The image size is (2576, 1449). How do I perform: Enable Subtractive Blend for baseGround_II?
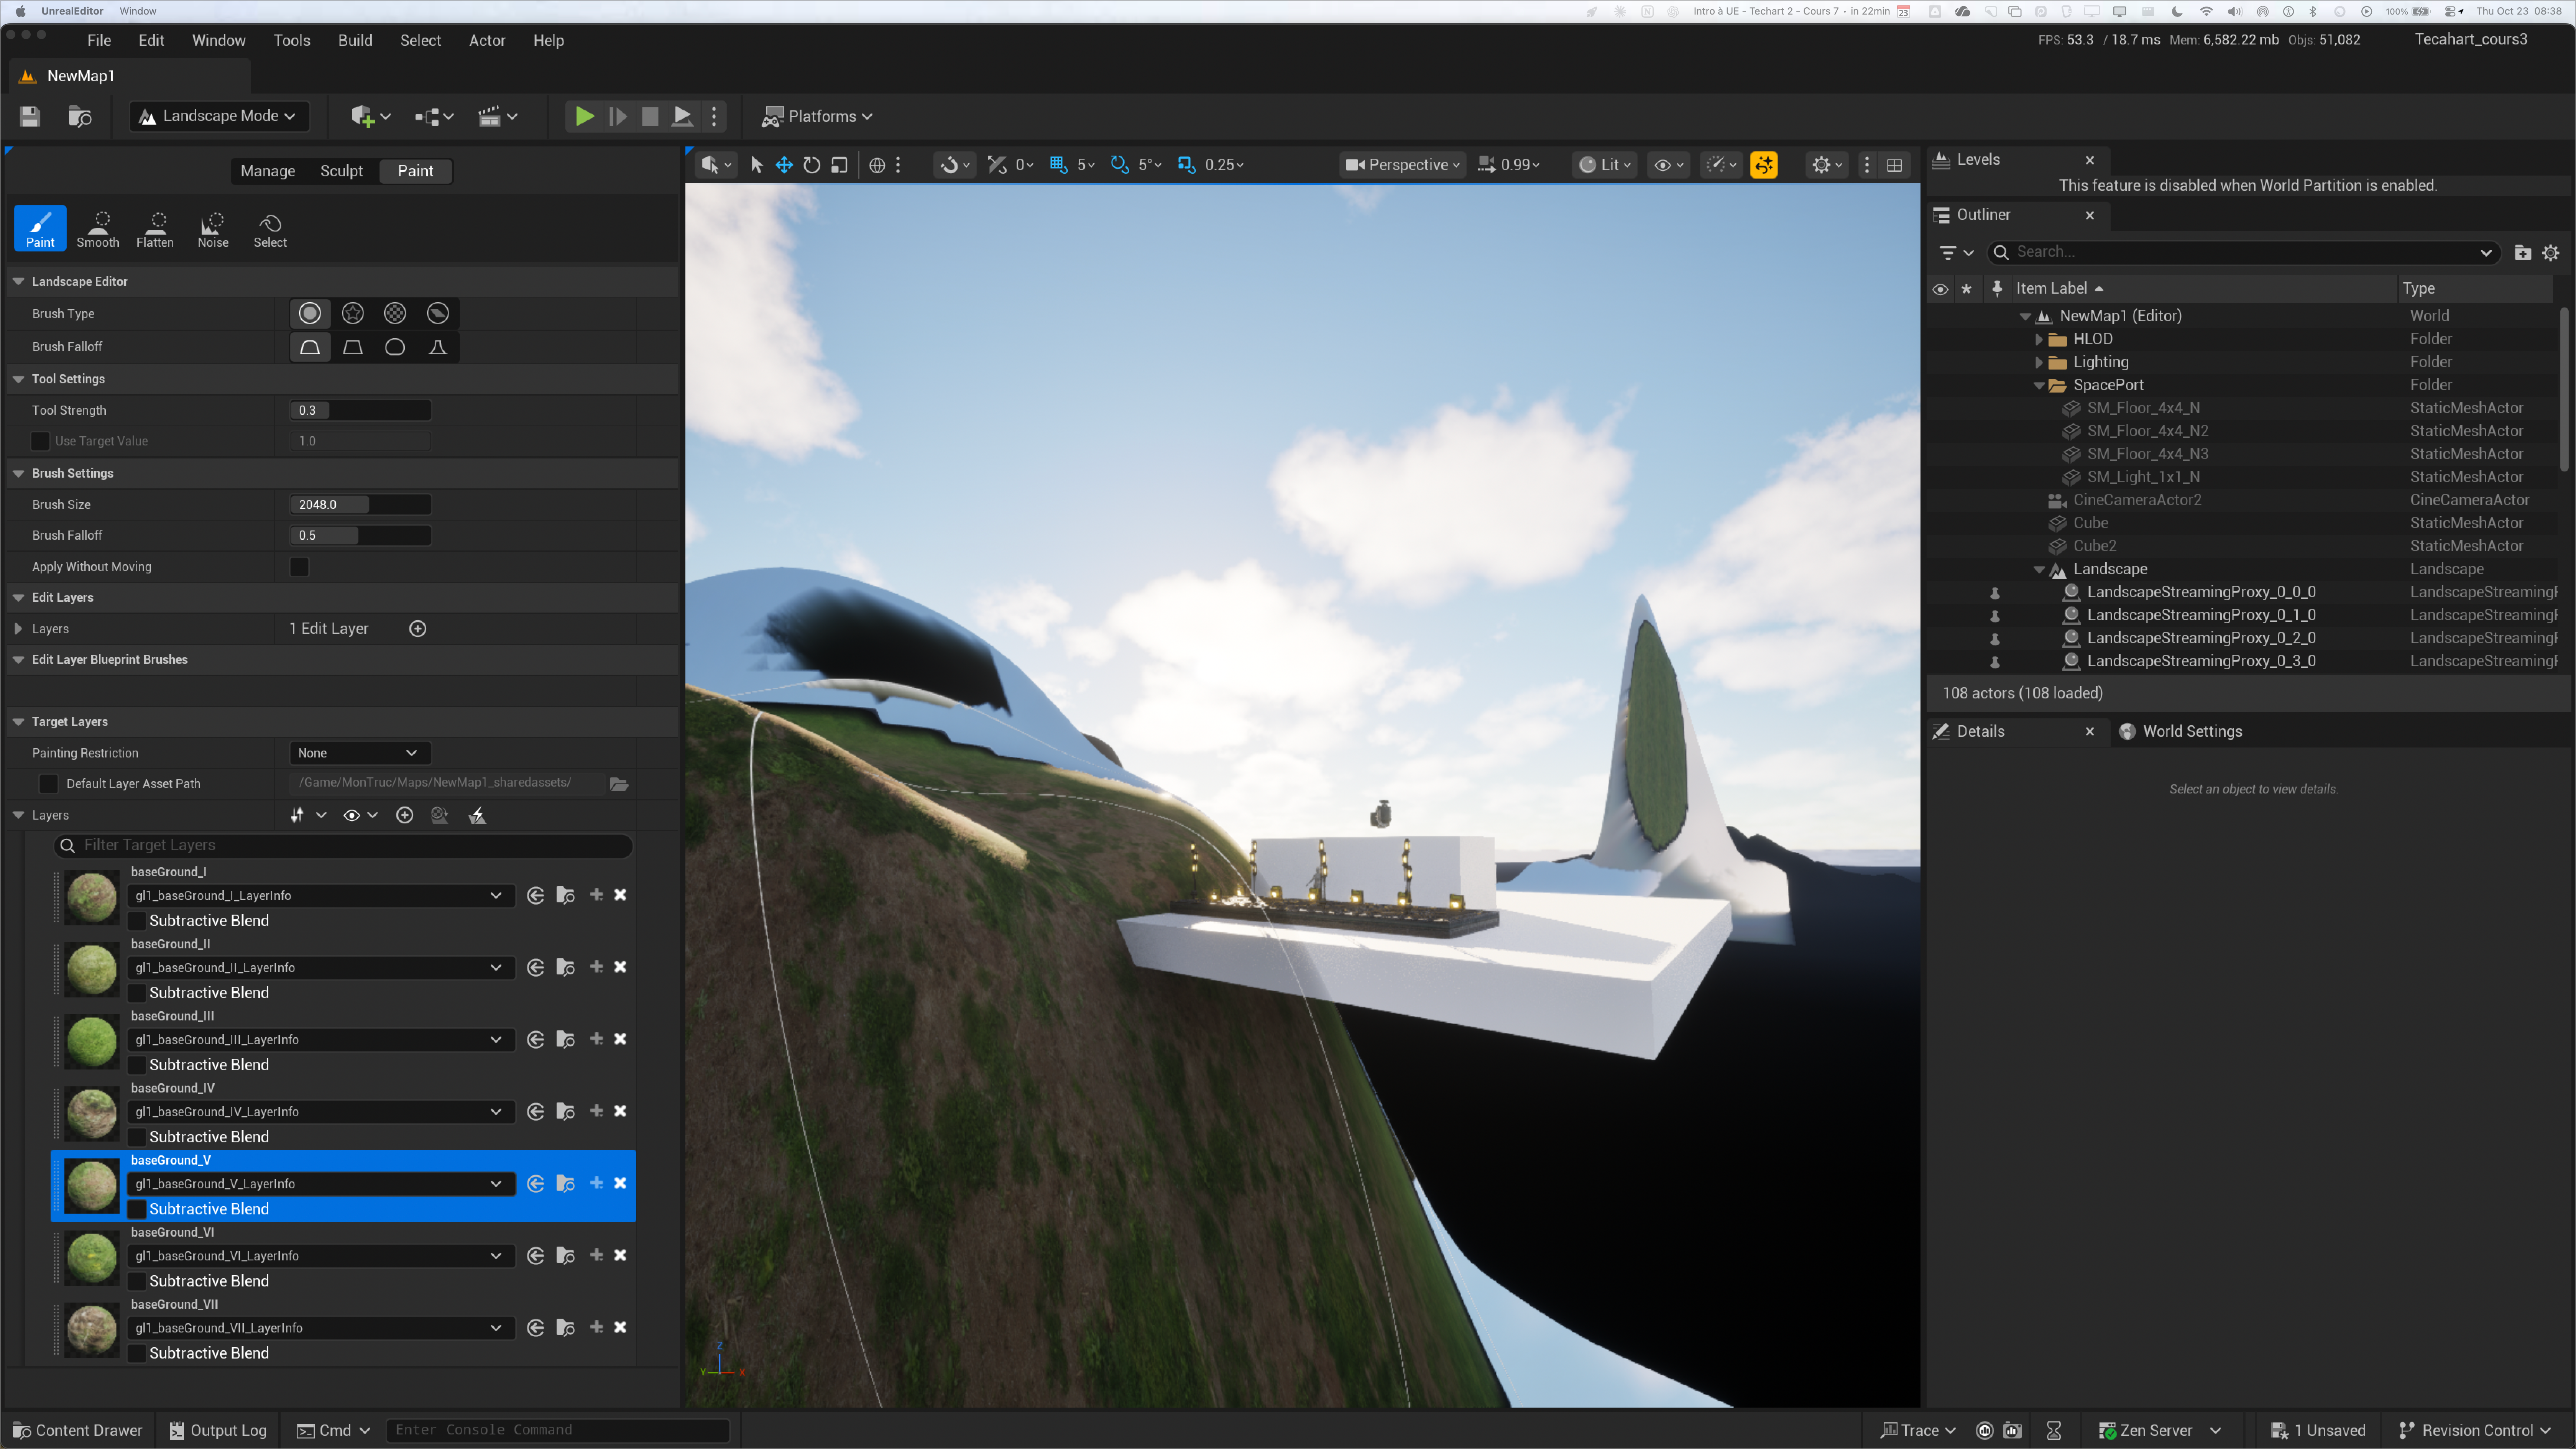137,993
